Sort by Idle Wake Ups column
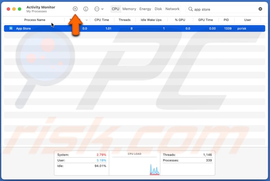 pos(151,20)
